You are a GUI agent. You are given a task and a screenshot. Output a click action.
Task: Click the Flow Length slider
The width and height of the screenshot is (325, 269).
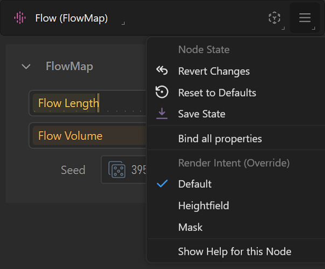pos(88,103)
